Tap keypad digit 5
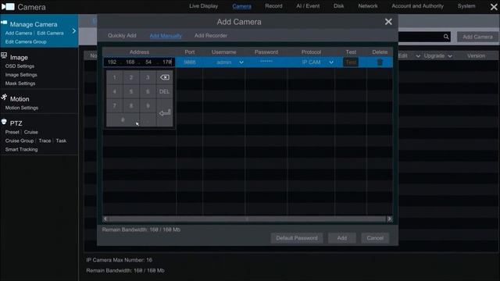This screenshot has height=281, width=500. pyautogui.click(x=131, y=92)
